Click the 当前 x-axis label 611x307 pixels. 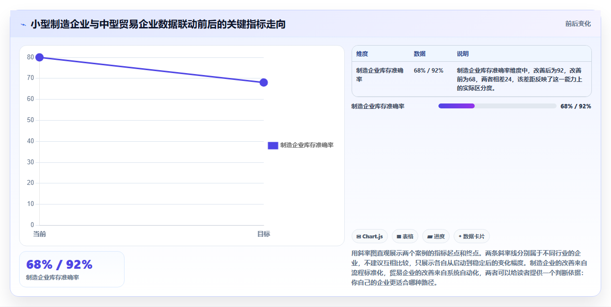click(40, 234)
